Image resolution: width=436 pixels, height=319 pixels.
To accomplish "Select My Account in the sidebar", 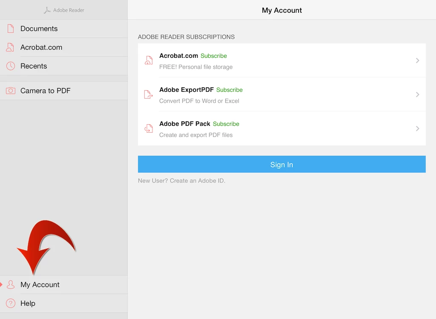I will pos(64,285).
